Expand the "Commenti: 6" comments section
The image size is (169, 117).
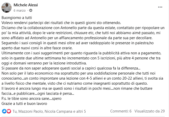121,111
